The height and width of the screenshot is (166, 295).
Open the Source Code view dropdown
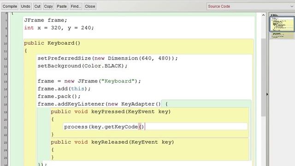pyautogui.click(x=251, y=6)
